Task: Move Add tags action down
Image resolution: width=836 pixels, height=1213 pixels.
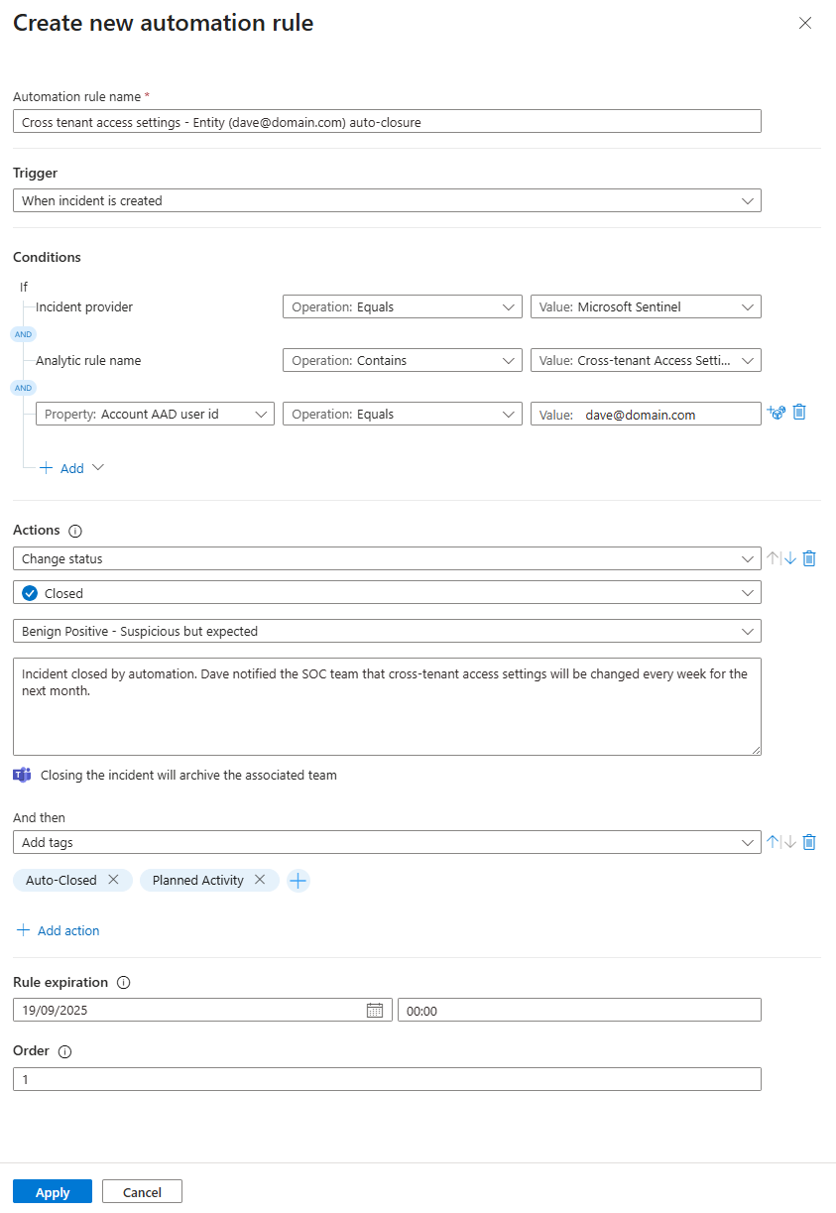Action: coord(789,842)
